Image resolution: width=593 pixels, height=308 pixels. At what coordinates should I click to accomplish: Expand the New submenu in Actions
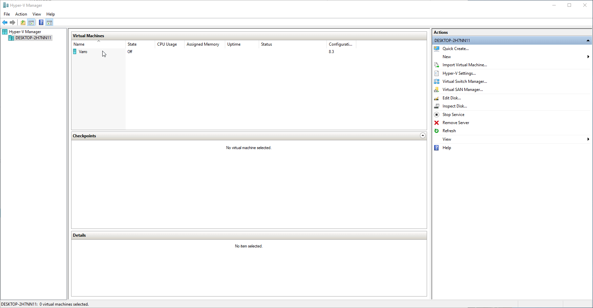tap(588, 57)
